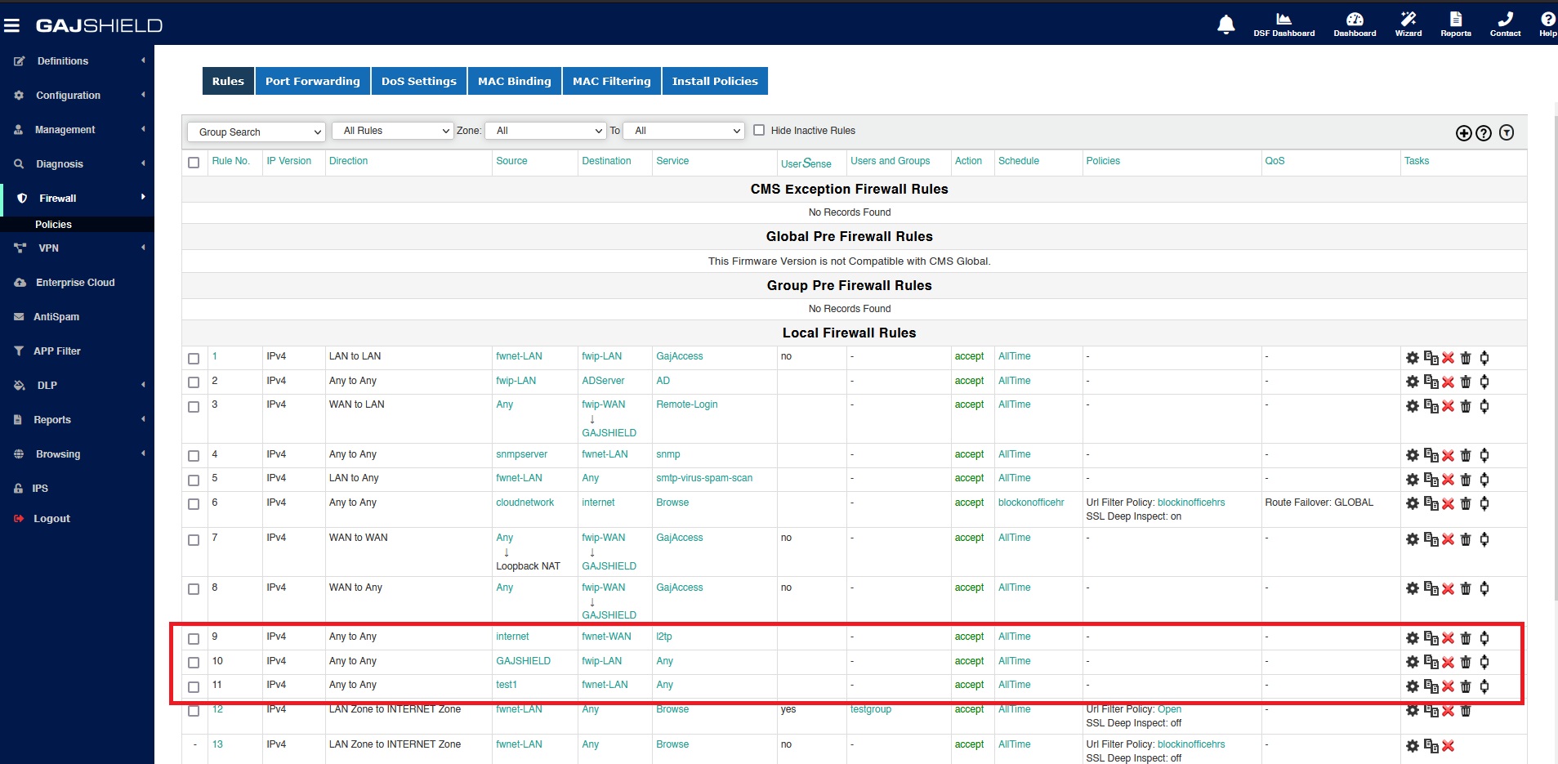The image size is (1558, 764).
Task: Disable rule 3 with the red X icon
Action: [1448, 406]
